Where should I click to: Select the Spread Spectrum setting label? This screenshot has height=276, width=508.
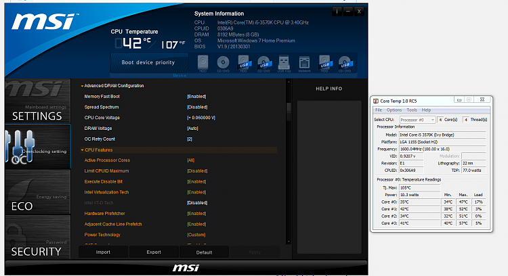coord(102,108)
